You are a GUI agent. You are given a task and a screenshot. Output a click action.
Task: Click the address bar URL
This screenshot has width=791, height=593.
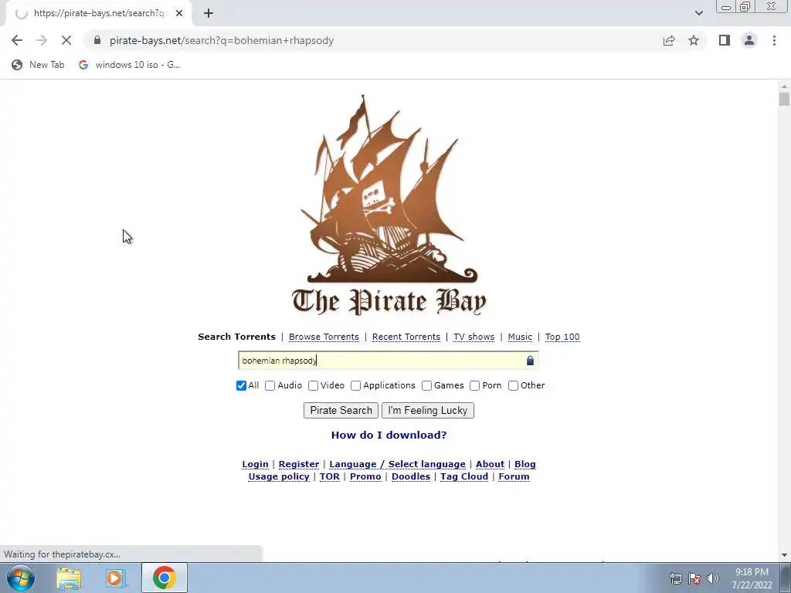point(222,40)
